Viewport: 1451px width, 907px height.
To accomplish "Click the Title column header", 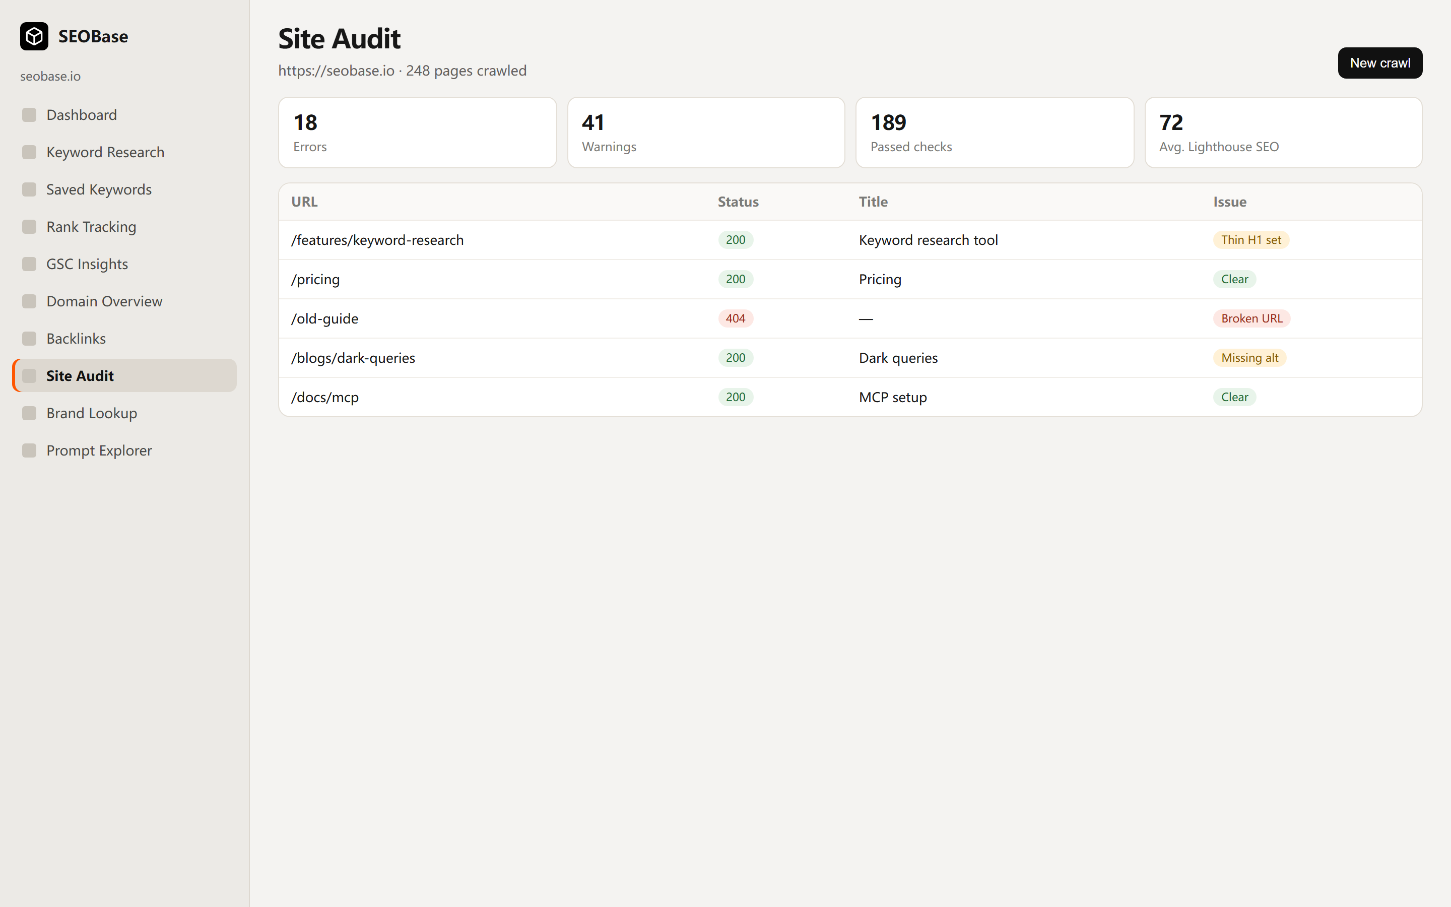I will 873,202.
